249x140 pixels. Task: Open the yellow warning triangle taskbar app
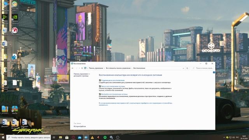[x=92, y=137]
